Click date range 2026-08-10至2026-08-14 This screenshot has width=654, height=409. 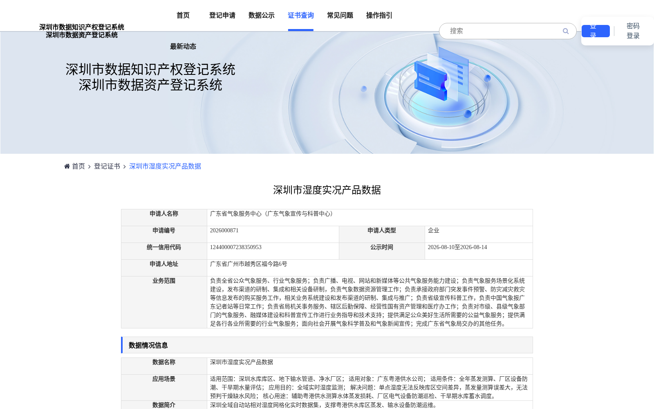point(457,247)
